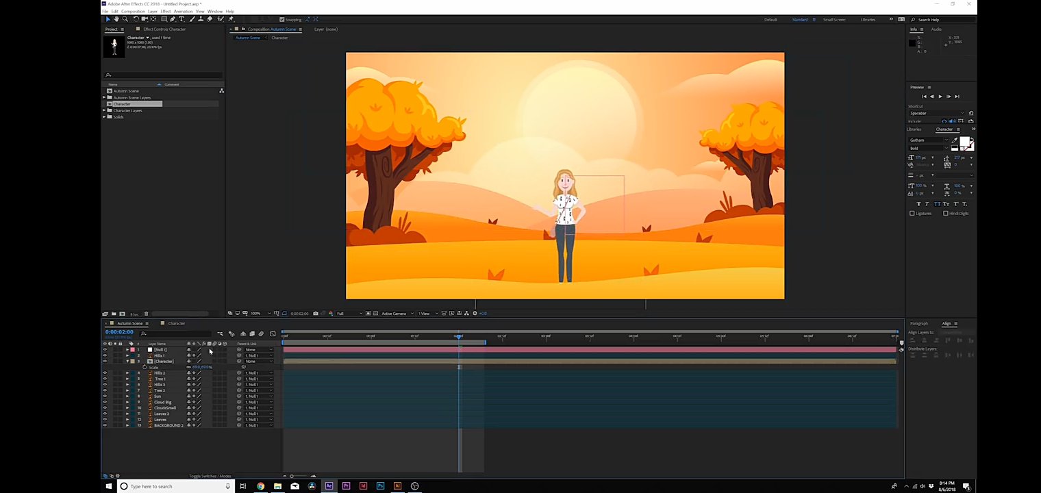Take a snapshot of the composition
The image size is (1041, 493).
[316, 313]
